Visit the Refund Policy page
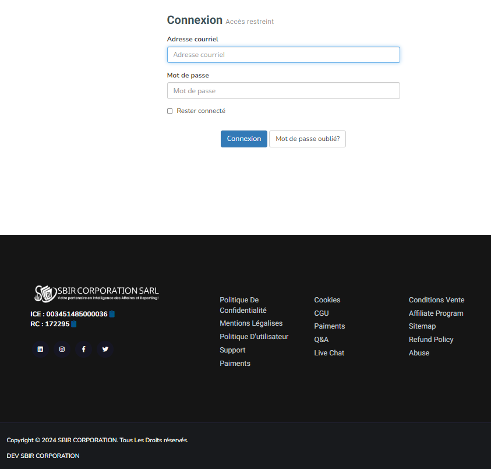Viewport: 491px width, 469px height. click(431, 340)
